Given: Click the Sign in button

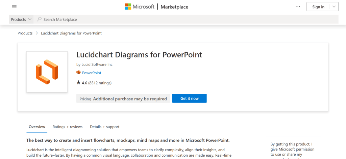Looking at the screenshot, I should (318, 7).
